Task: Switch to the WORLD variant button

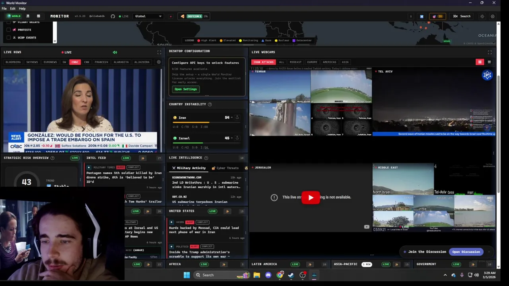Action: (14, 16)
